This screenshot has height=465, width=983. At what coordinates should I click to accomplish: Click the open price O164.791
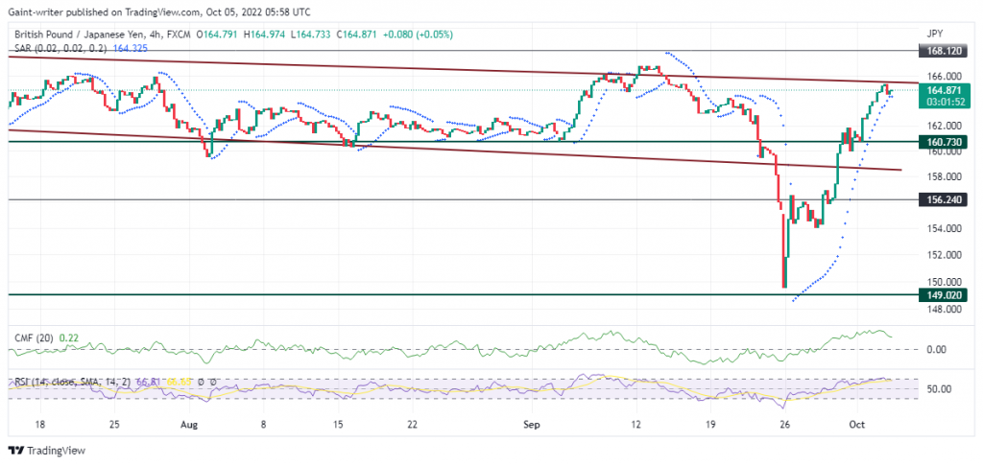(x=218, y=35)
